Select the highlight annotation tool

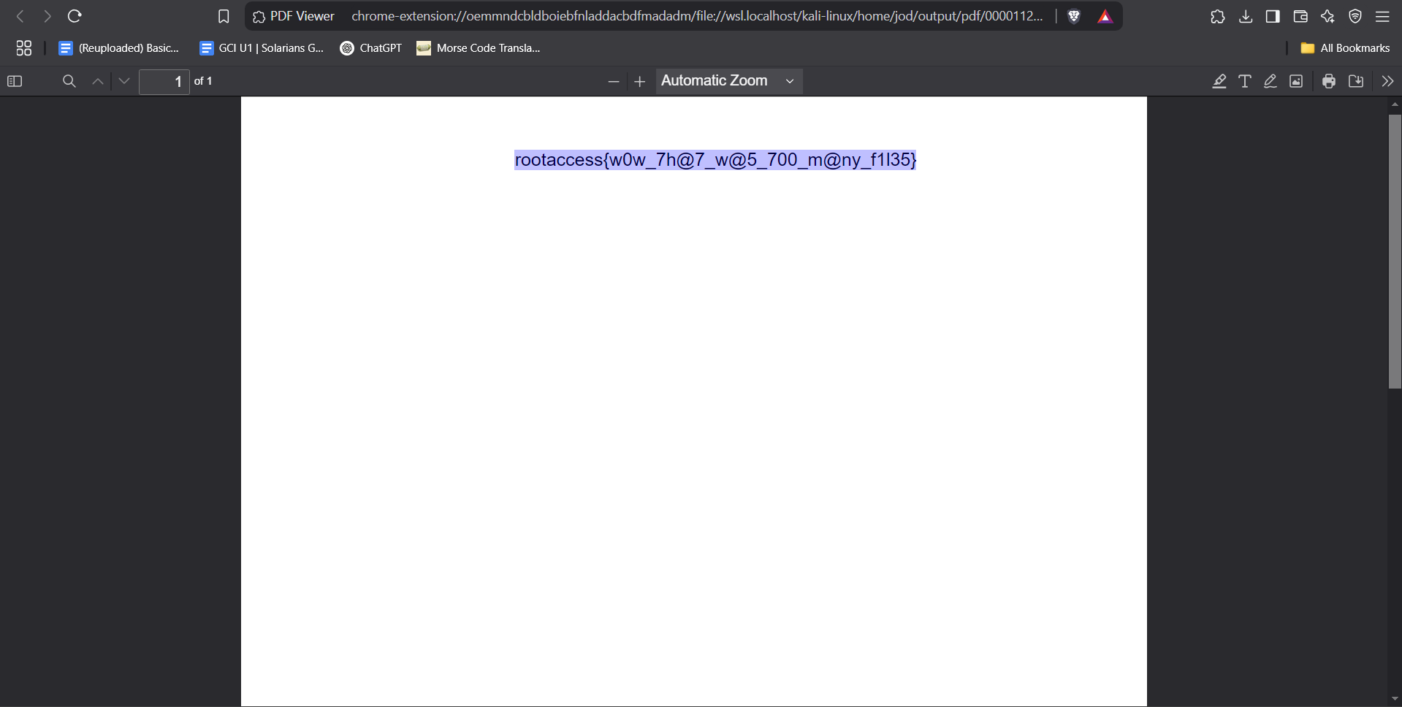[x=1219, y=81]
